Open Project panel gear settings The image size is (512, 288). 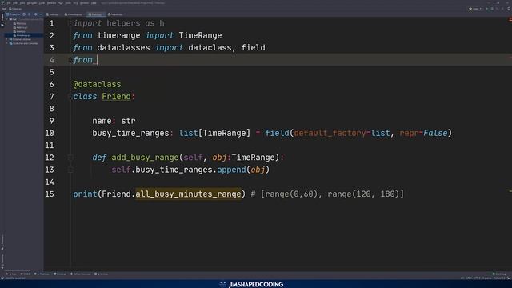pos(35,14)
